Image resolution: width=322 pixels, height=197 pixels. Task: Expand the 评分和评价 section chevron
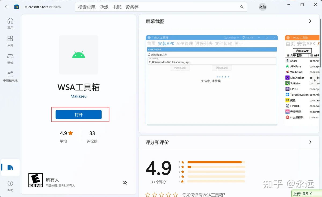(x=310, y=142)
